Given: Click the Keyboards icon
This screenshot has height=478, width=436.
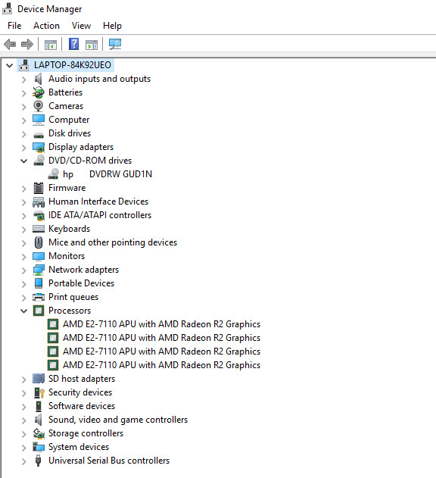Looking at the screenshot, I should [x=39, y=229].
